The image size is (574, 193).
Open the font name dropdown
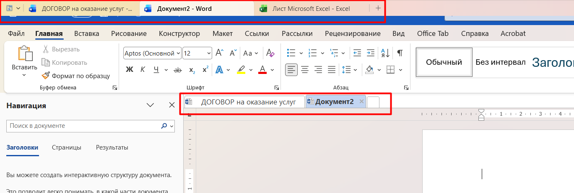pyautogui.click(x=179, y=53)
